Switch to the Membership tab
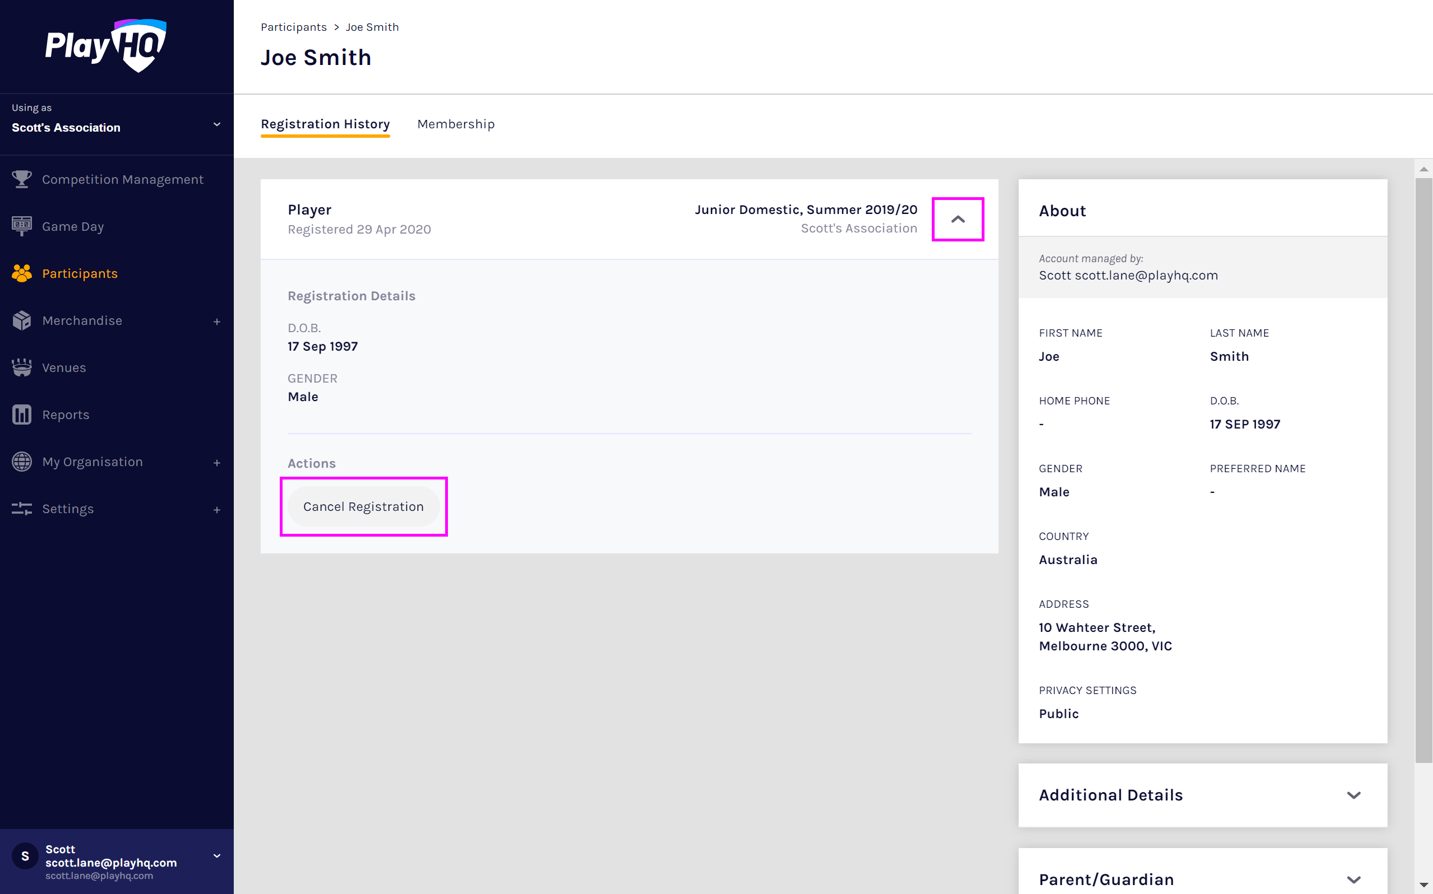The image size is (1433, 894). click(x=456, y=124)
